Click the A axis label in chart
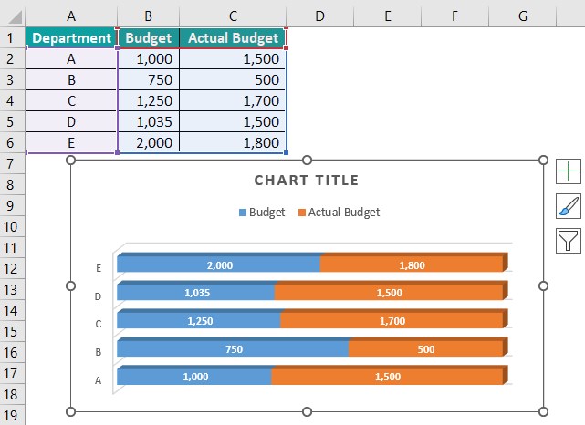The width and height of the screenshot is (585, 425). coord(99,380)
